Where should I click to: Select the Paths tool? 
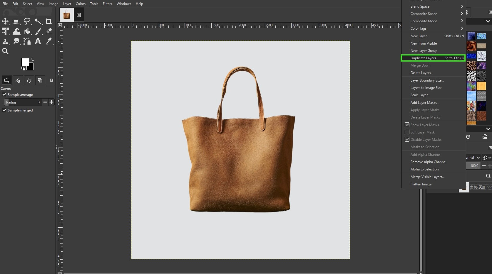27,41
